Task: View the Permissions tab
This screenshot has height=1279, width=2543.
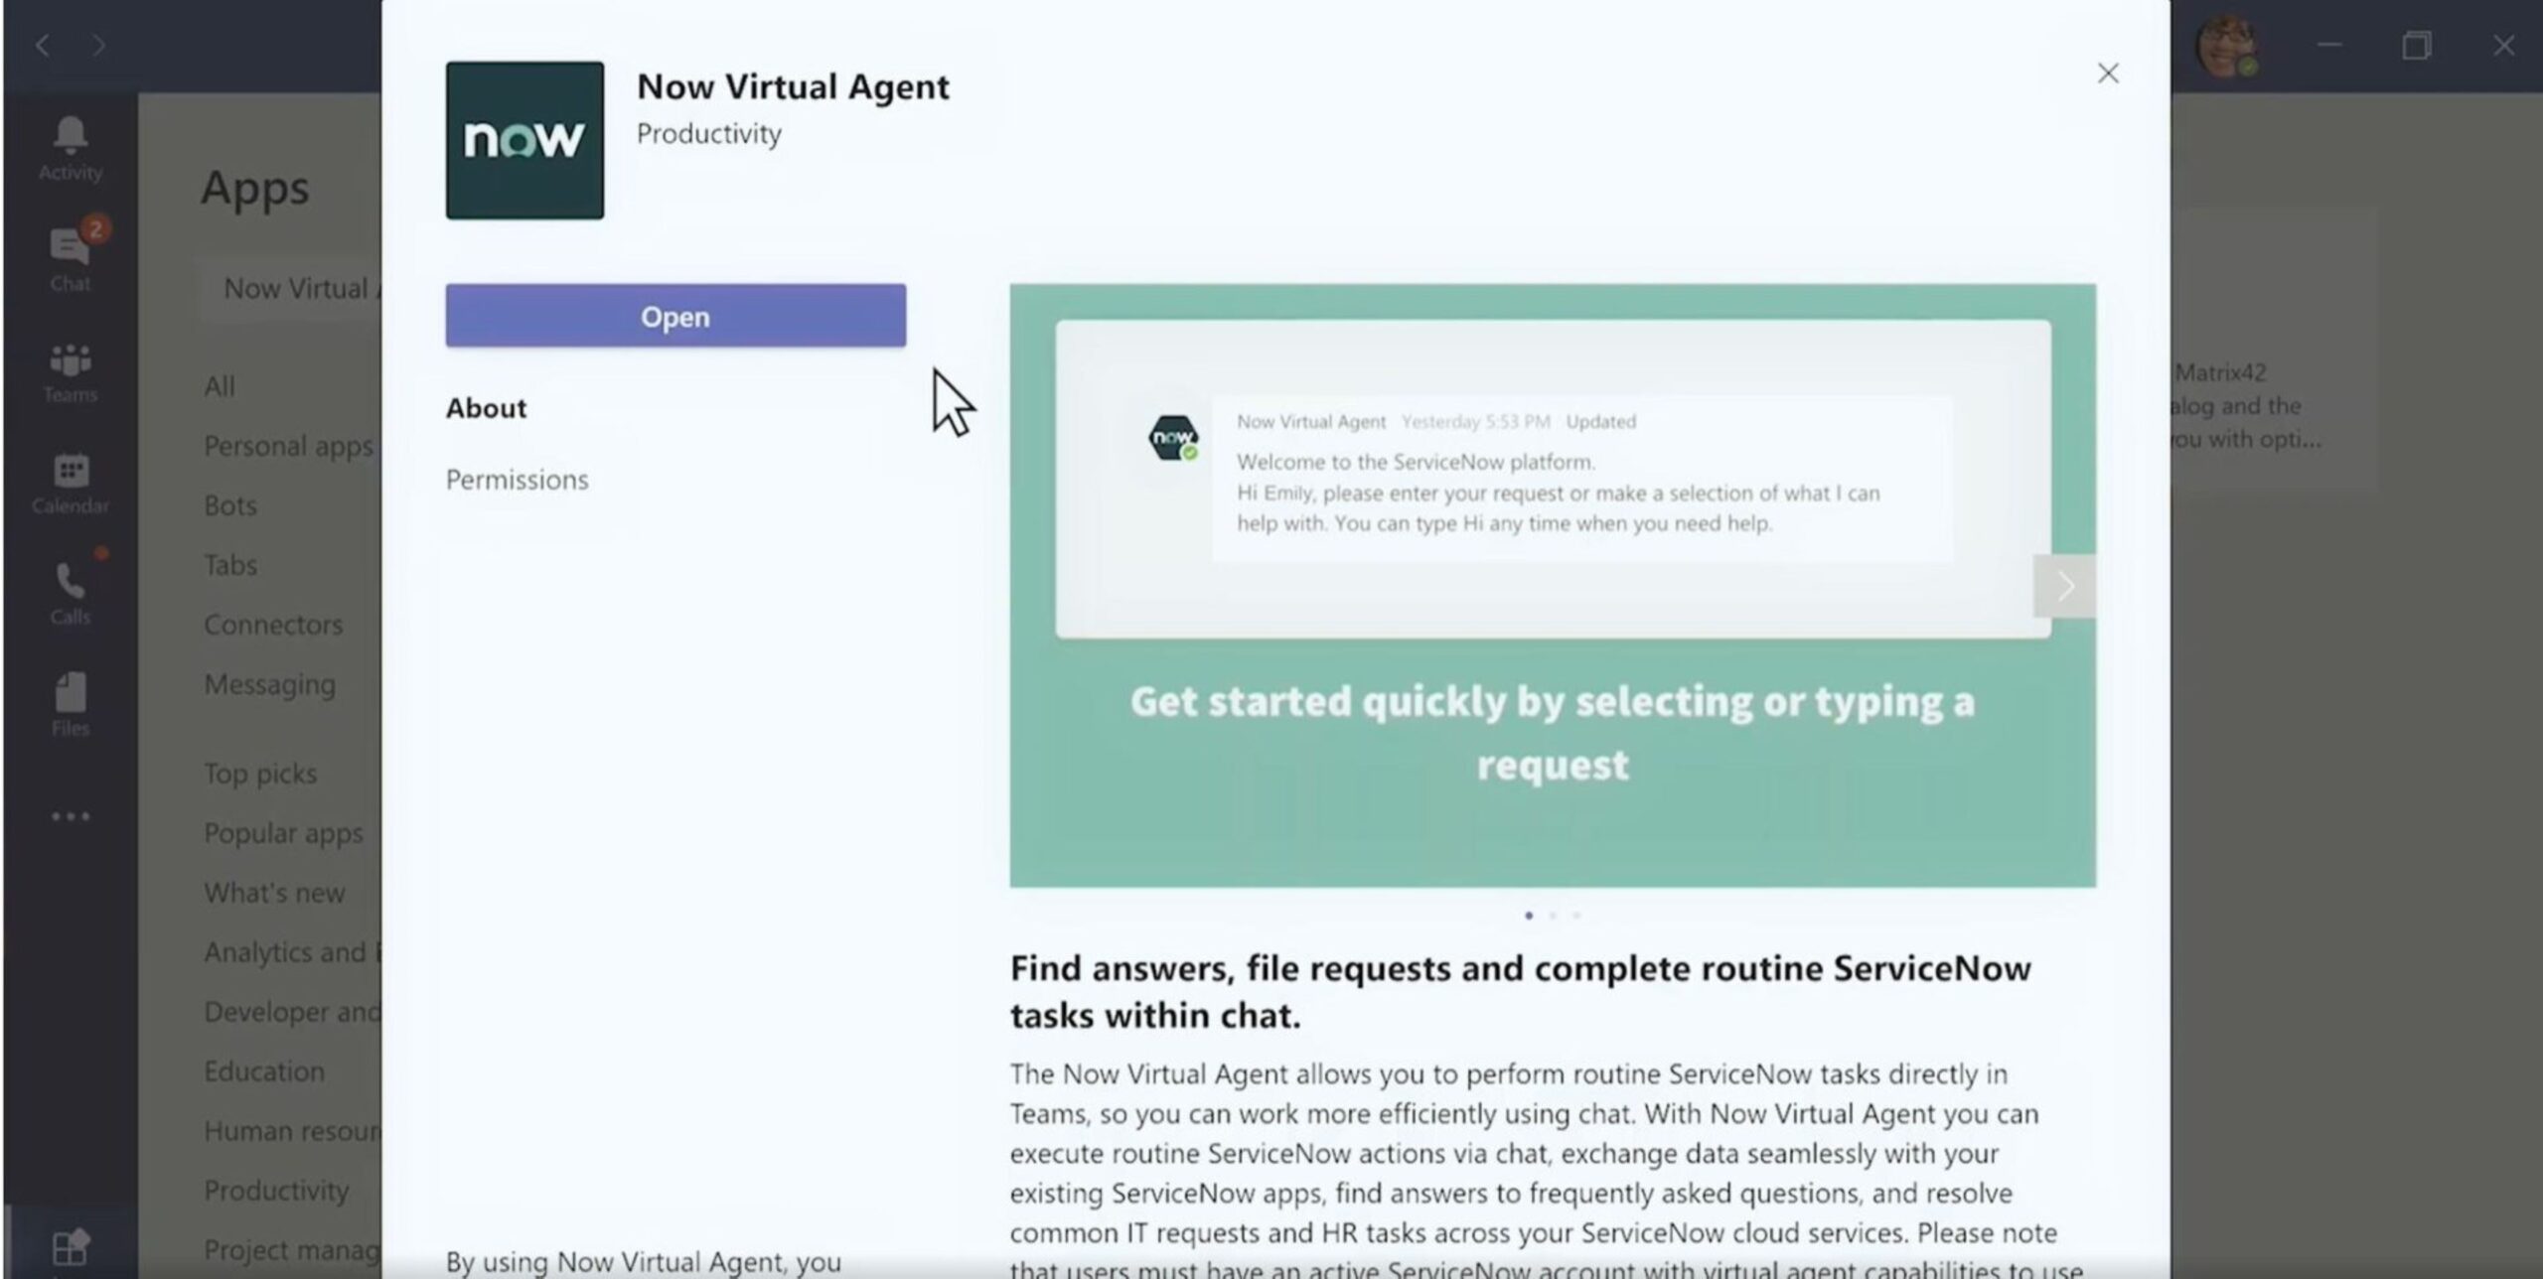Action: [518, 480]
